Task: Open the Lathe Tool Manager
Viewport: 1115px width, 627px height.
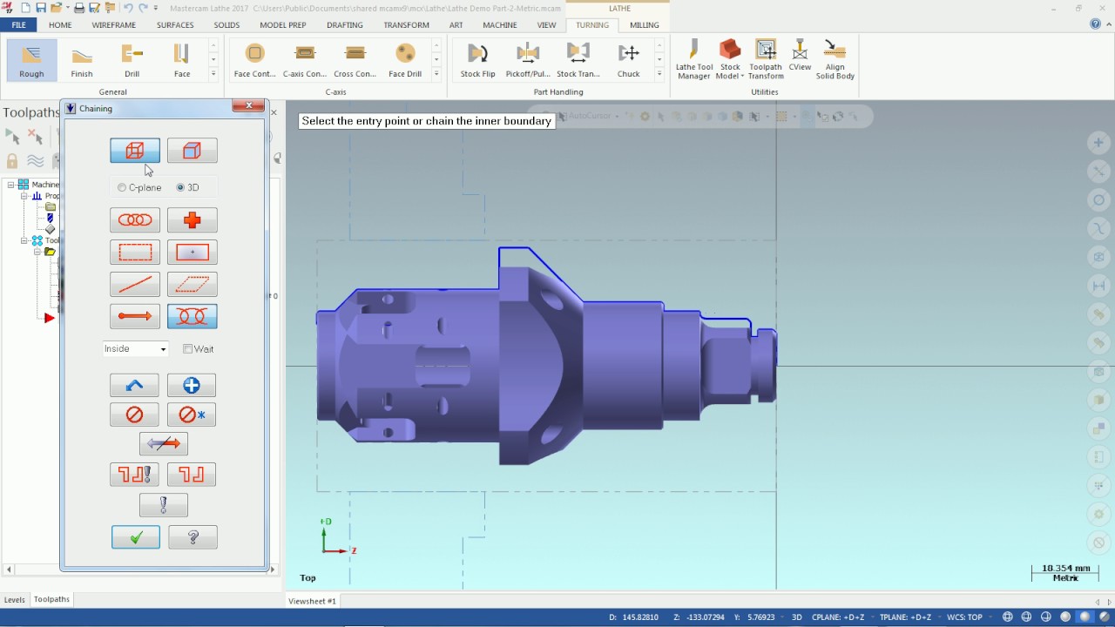Action: 694,59
